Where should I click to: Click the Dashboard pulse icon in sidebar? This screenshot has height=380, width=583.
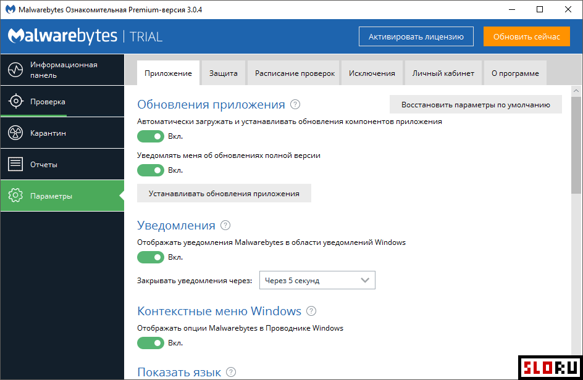coord(15,70)
